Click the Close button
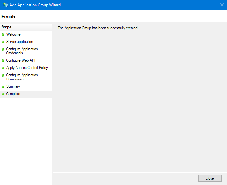This screenshot has height=185, width=227. [210, 178]
